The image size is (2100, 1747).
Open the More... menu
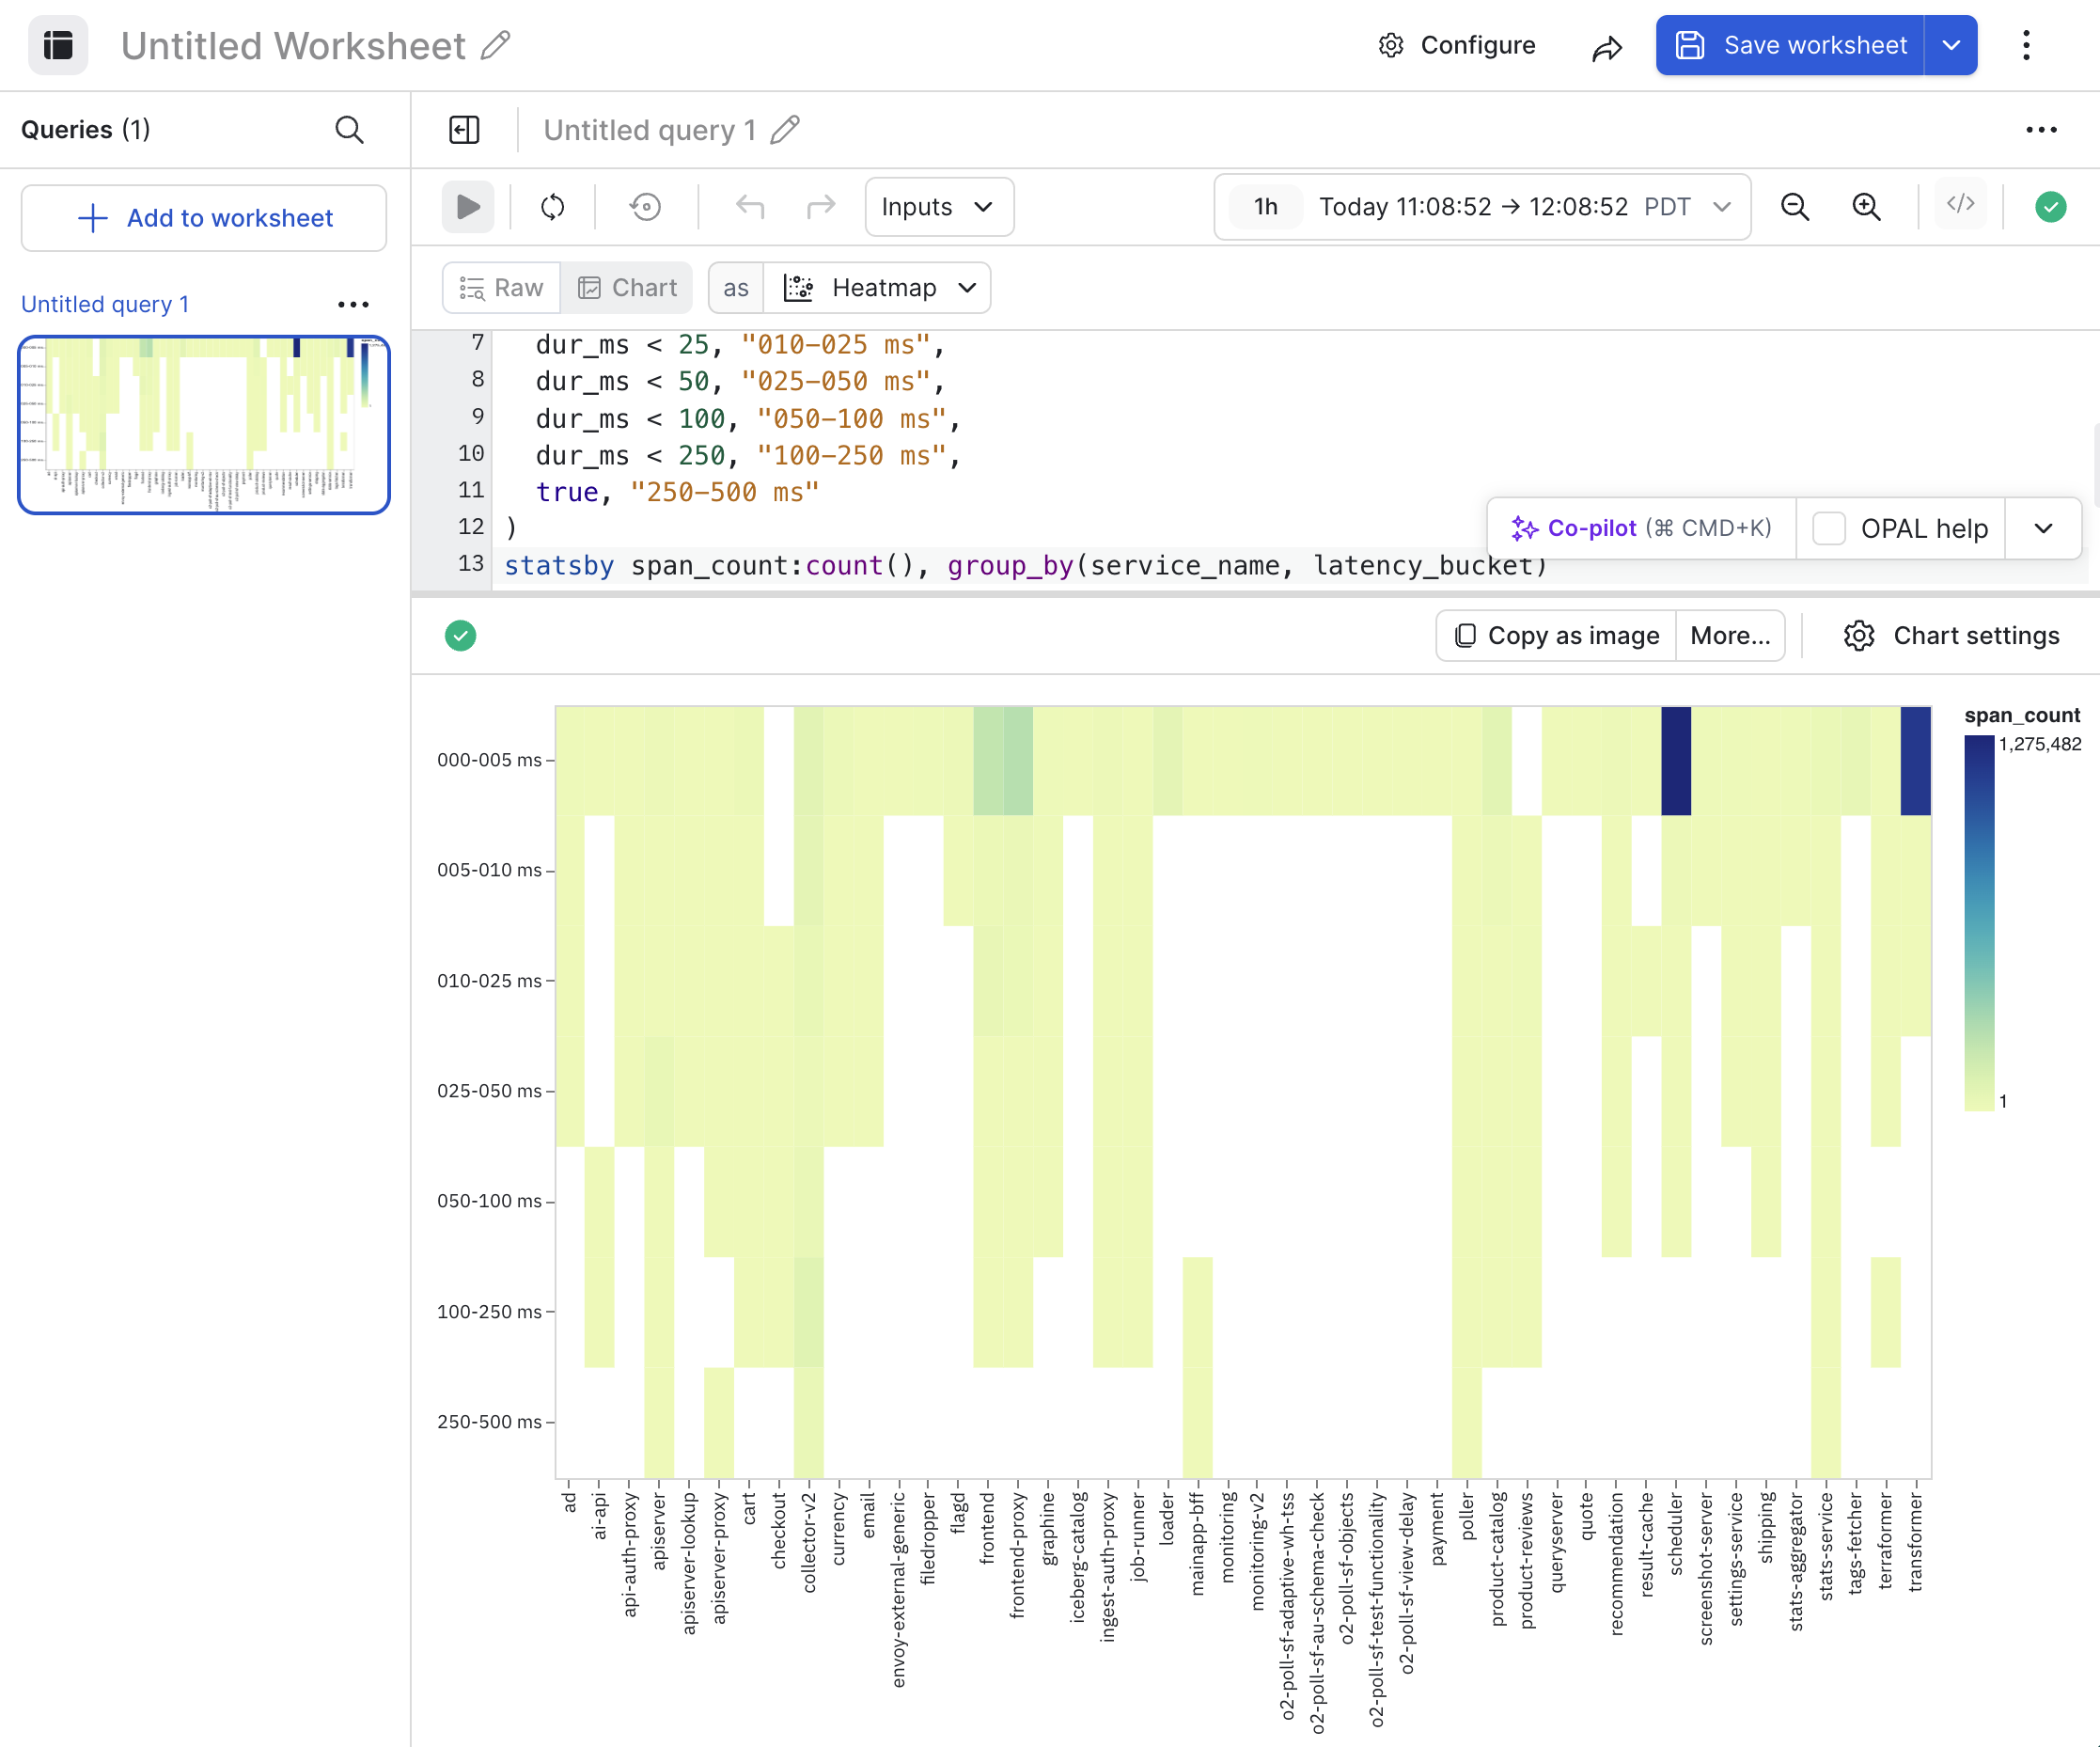(x=1730, y=636)
